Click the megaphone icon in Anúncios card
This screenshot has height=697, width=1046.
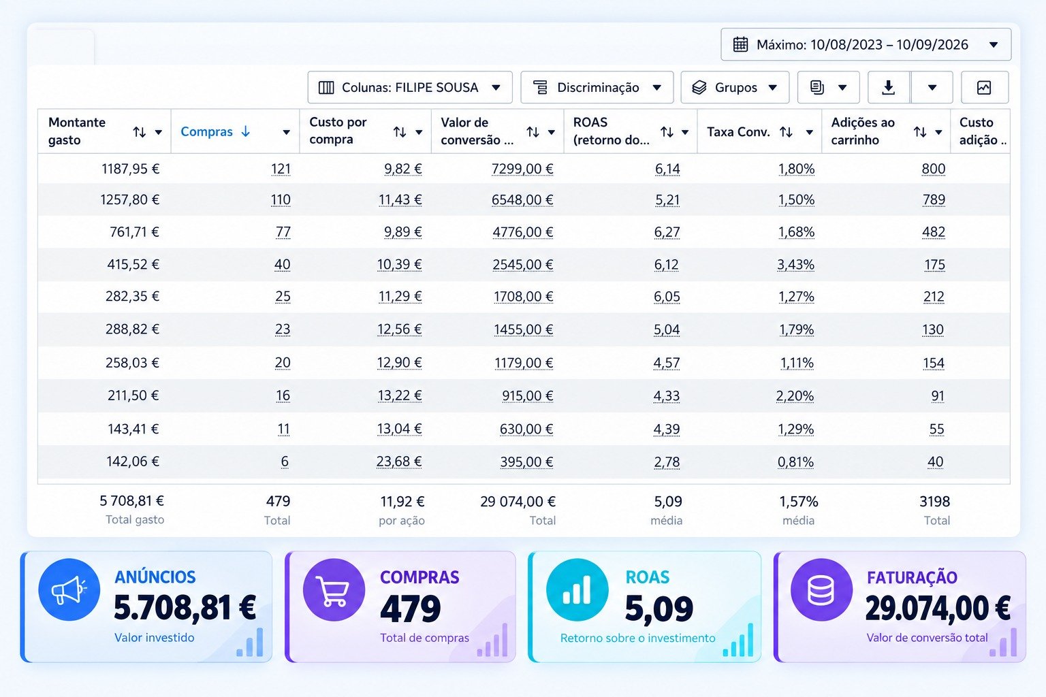pyautogui.click(x=69, y=589)
